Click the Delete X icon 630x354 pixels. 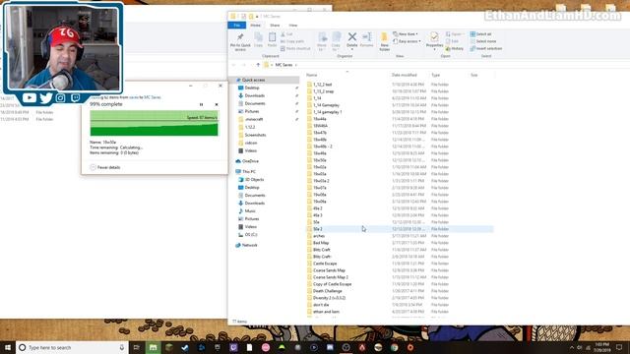coord(352,37)
